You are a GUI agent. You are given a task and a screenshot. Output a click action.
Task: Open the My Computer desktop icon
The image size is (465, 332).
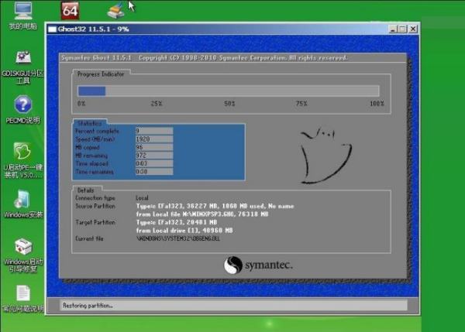pyautogui.click(x=23, y=12)
